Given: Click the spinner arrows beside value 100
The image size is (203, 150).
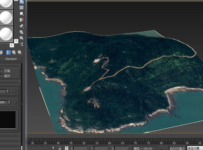Looking at the screenshot, I should coord(9,102).
